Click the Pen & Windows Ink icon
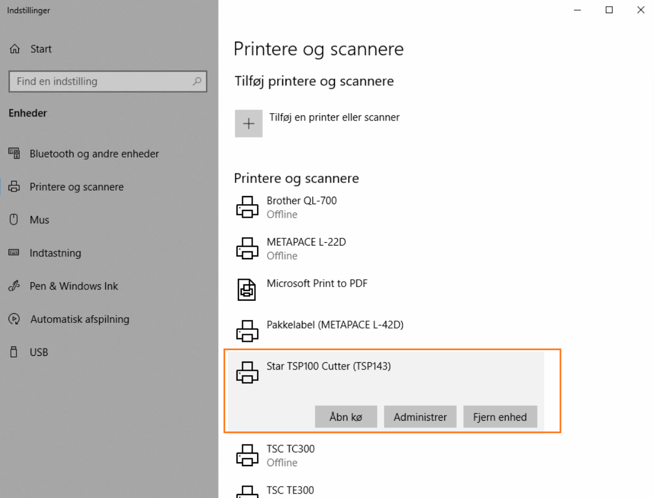Image resolution: width=654 pixels, height=498 pixels. 14,286
